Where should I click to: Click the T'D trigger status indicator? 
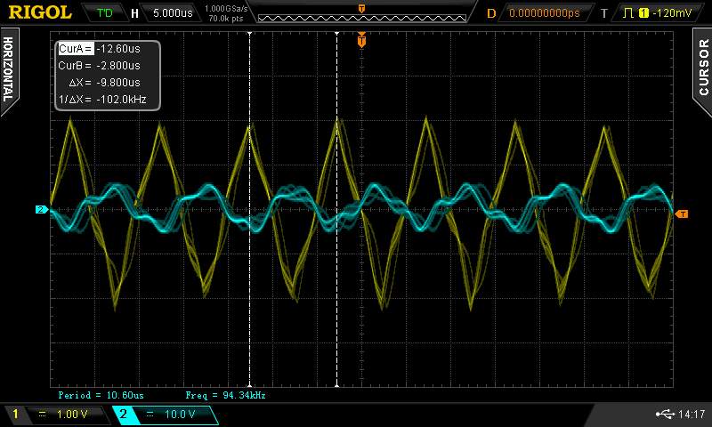click(104, 13)
